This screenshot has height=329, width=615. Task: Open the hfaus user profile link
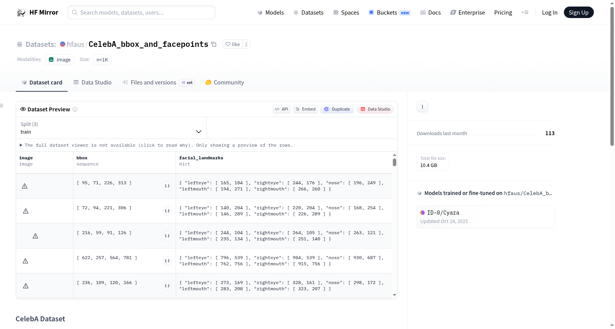click(75, 45)
